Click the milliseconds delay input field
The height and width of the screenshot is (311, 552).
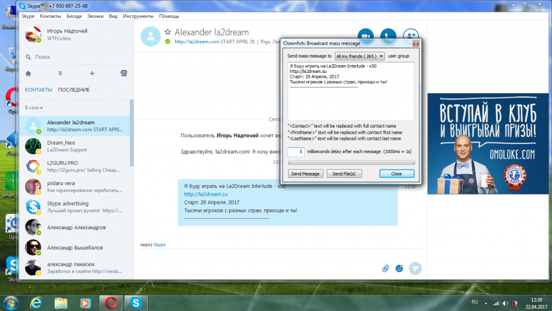pyautogui.click(x=296, y=151)
